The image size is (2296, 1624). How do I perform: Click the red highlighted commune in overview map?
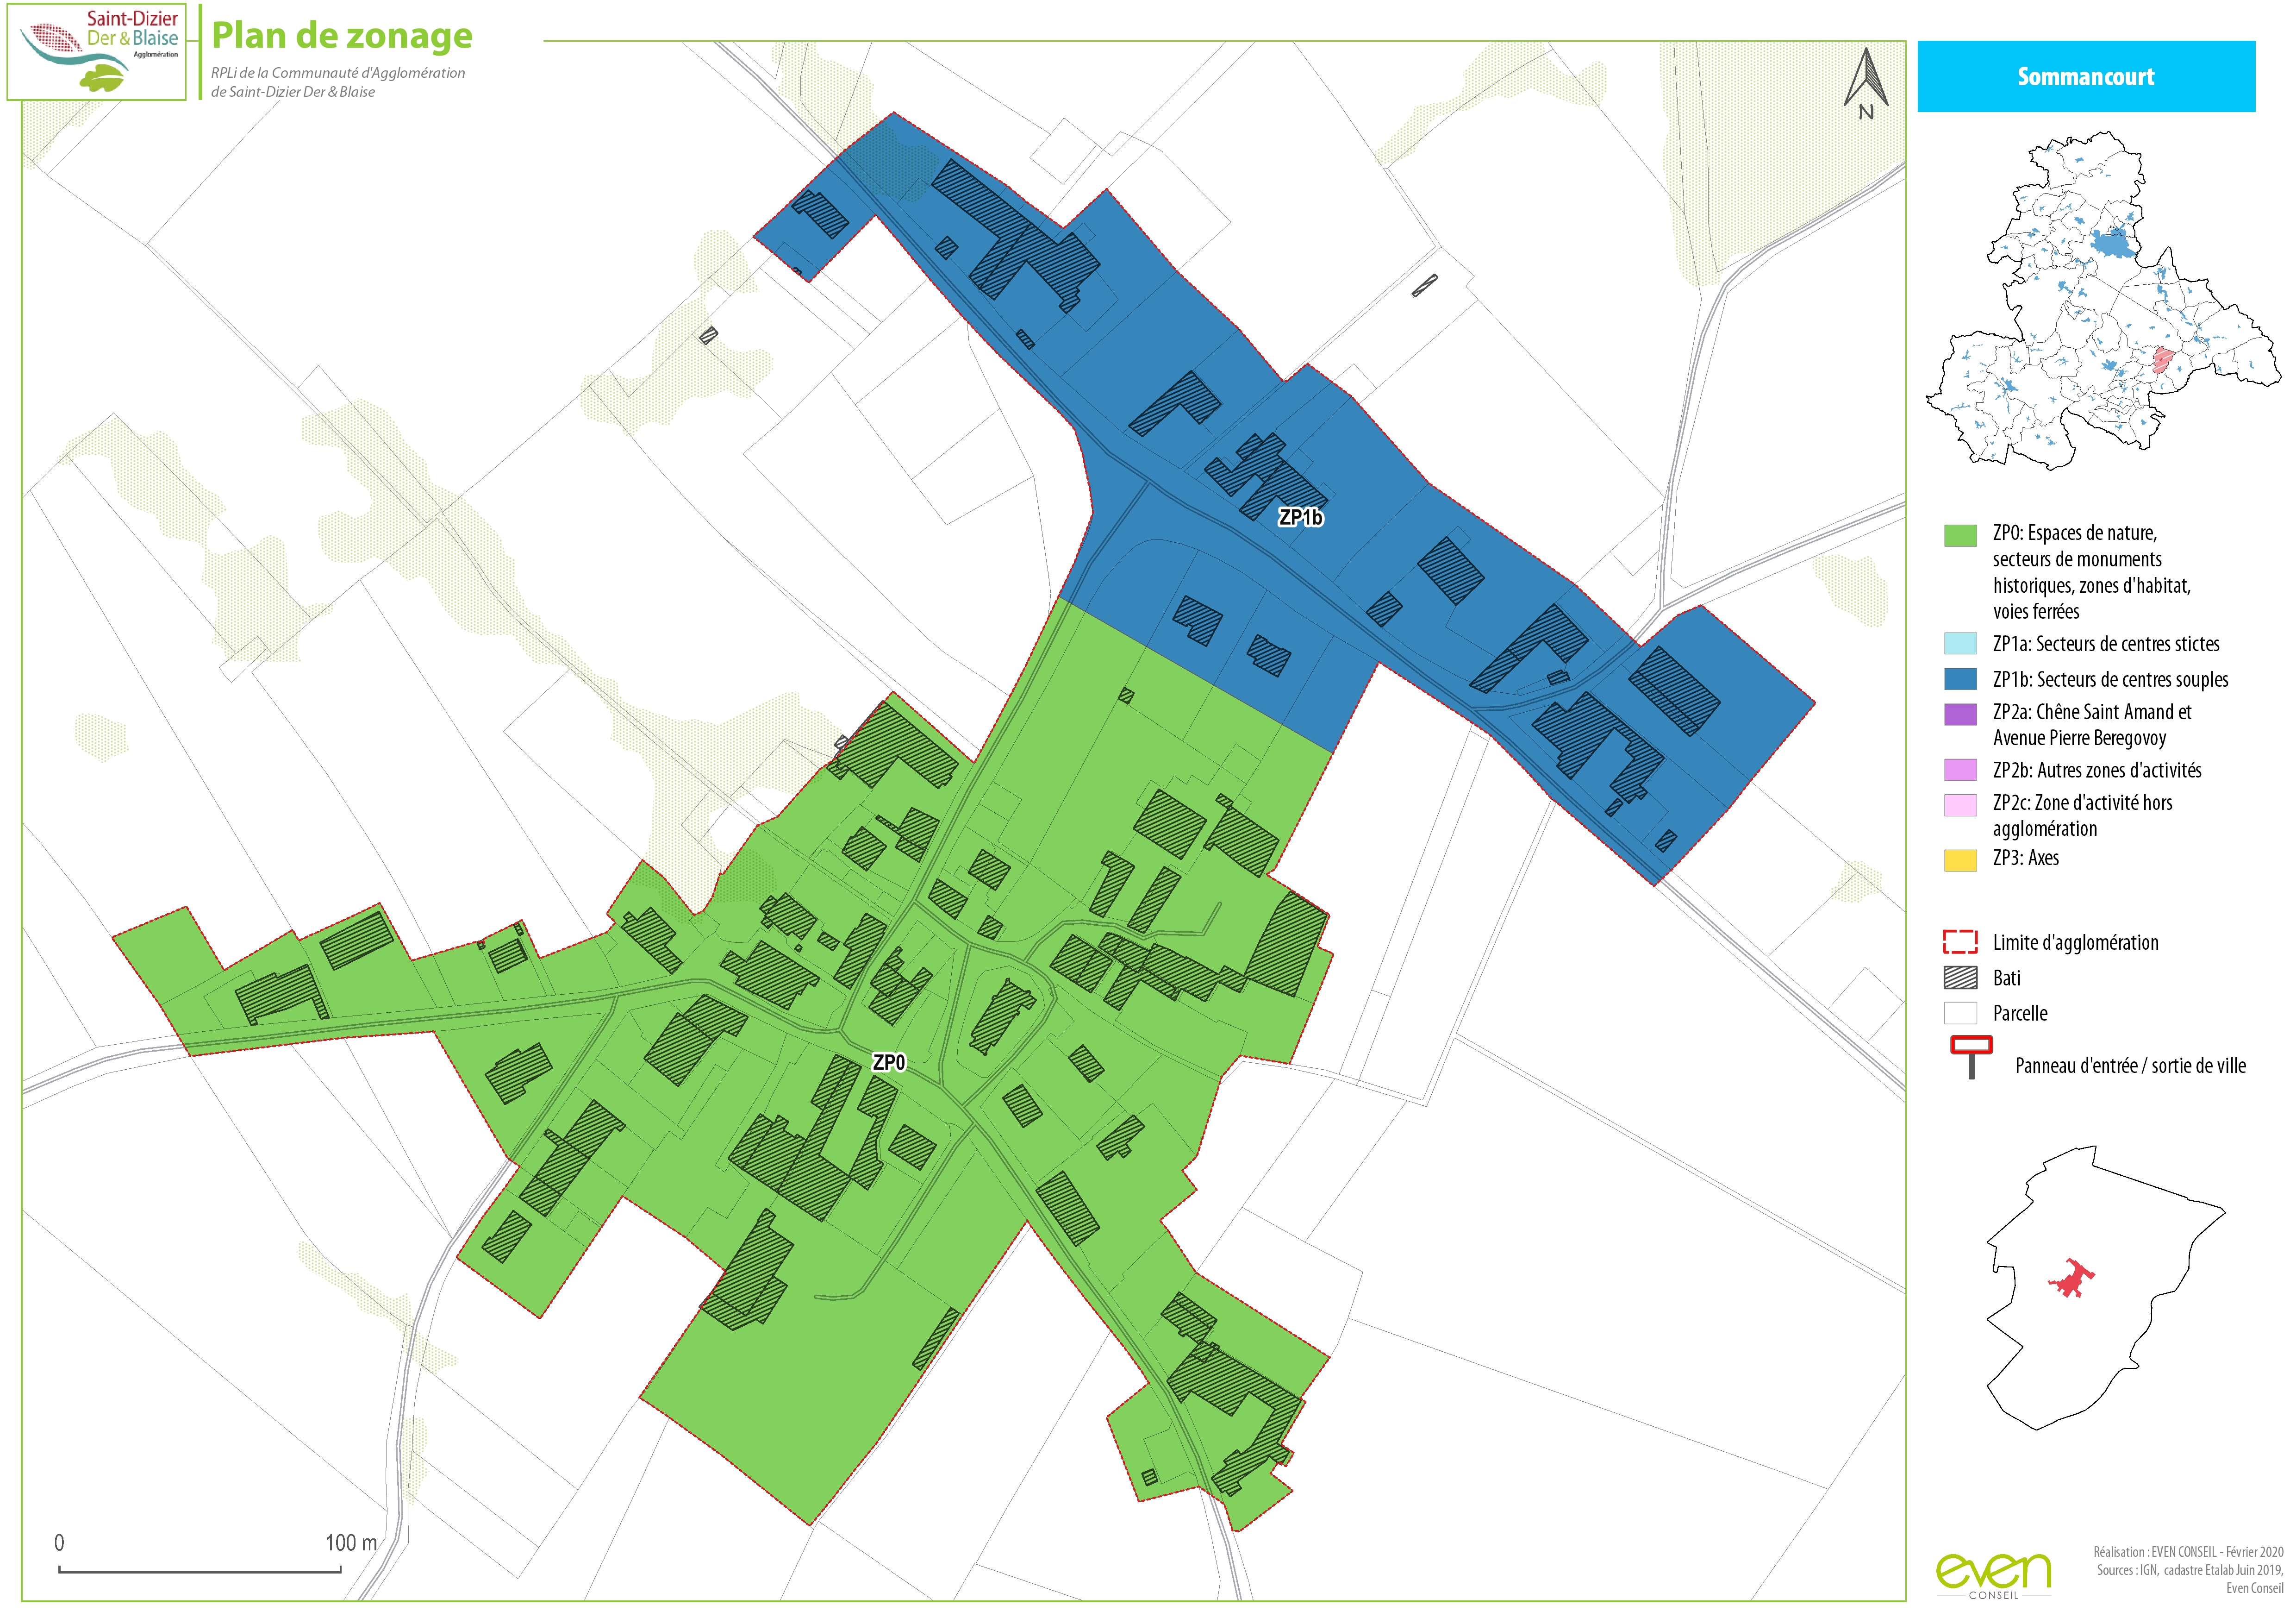(x=2163, y=360)
